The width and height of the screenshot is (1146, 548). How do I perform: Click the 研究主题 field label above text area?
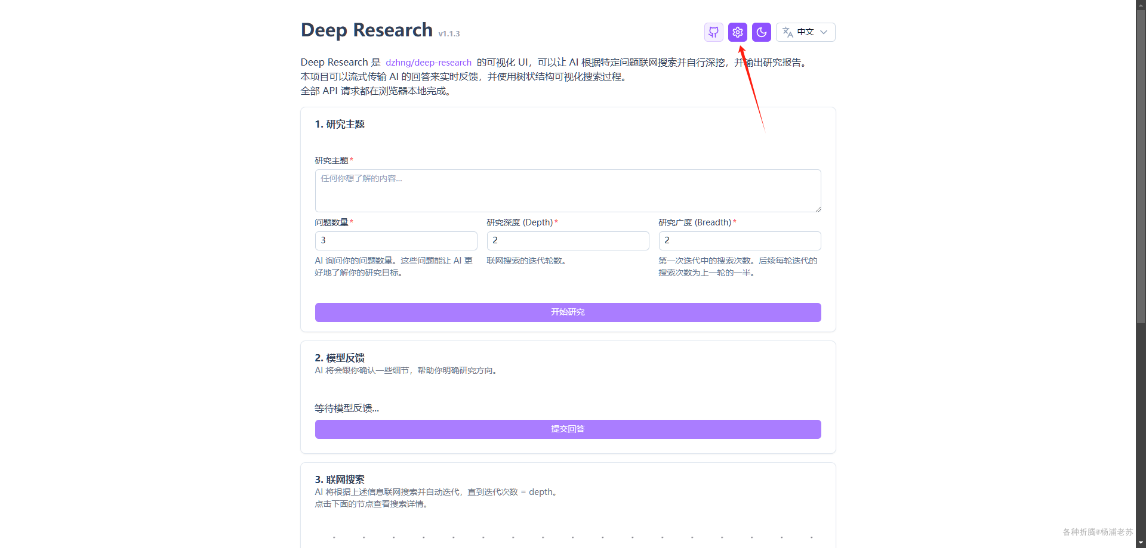(x=332, y=160)
